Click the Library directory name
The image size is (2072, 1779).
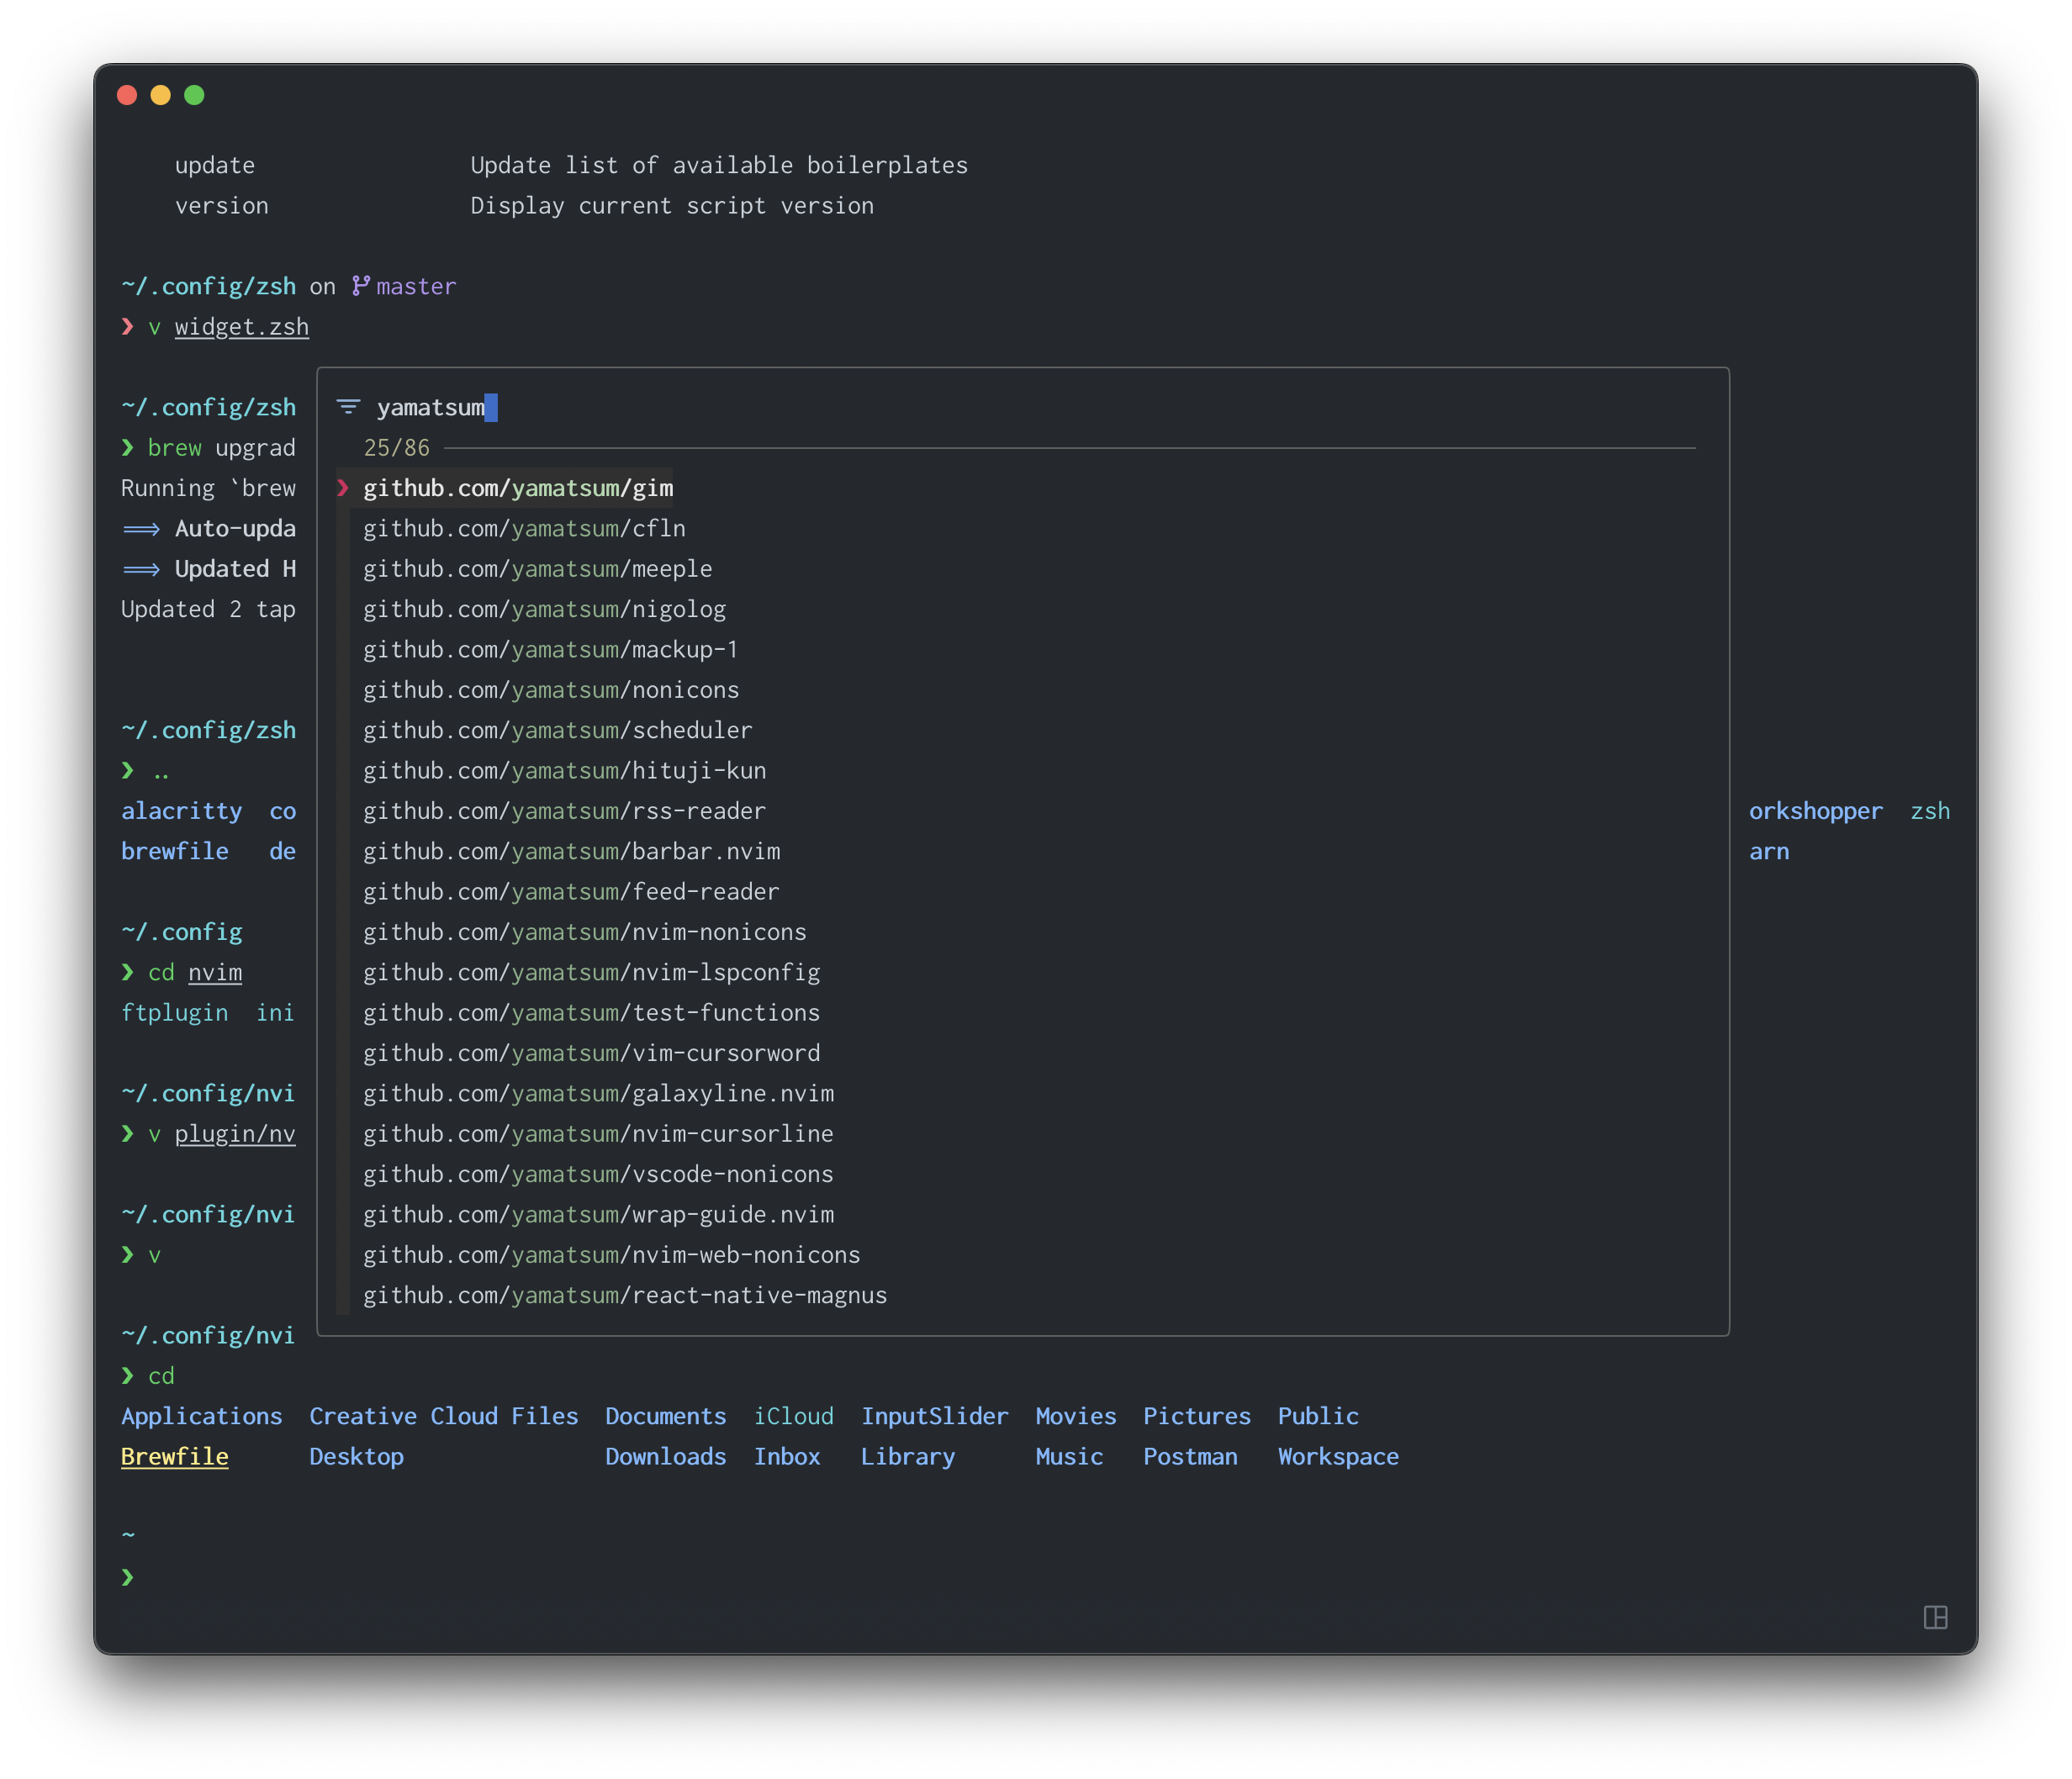(908, 1457)
